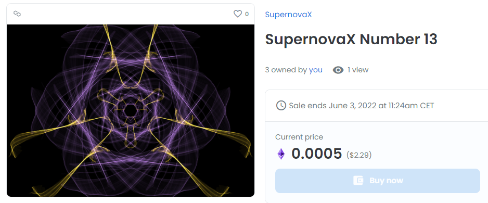The width and height of the screenshot is (488, 203).
Task: Click the "3 owned by" text
Action: [286, 70]
